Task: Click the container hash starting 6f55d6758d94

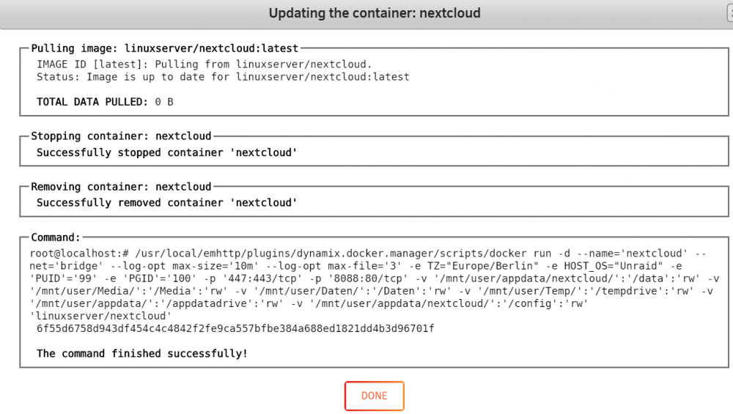Action: [x=235, y=328]
